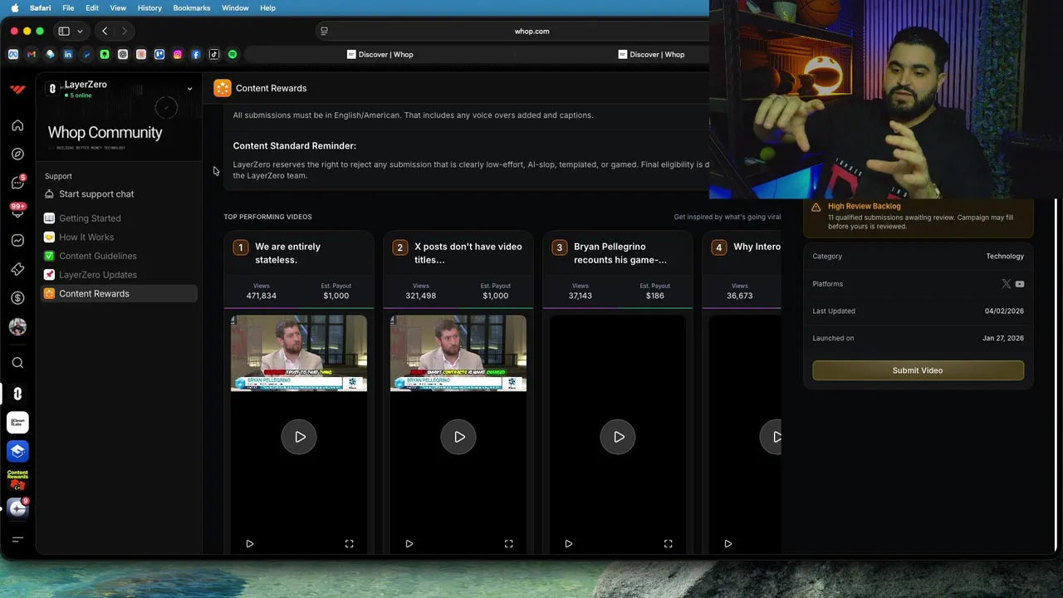Open Safari sidebar toggle button

[64, 32]
